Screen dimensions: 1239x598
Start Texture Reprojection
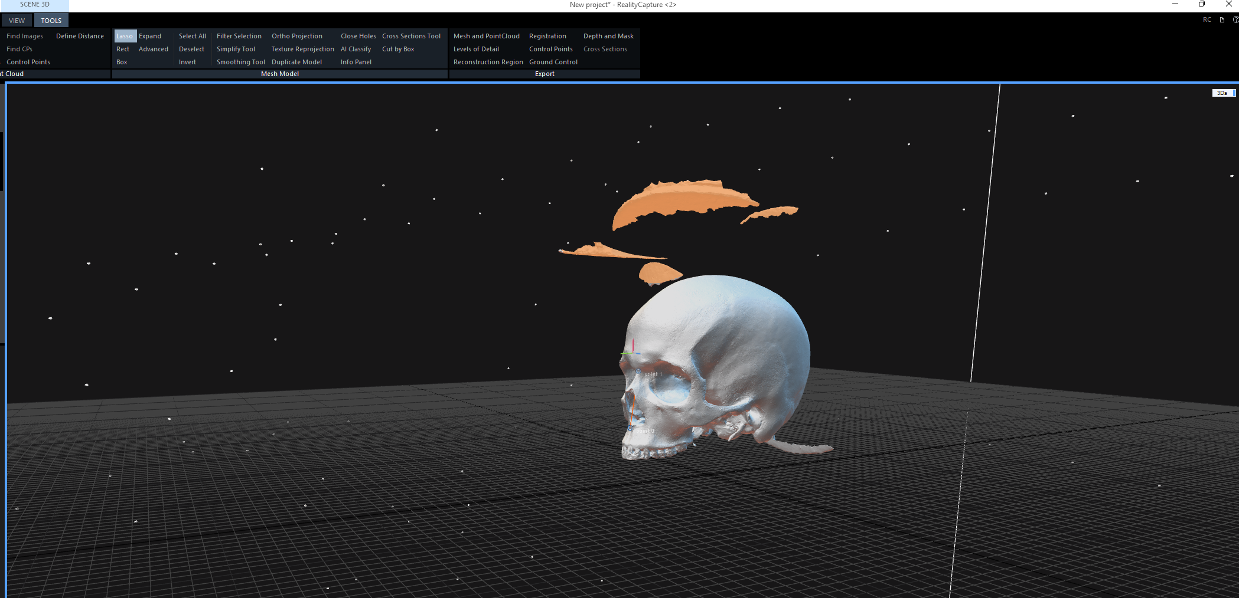[x=302, y=49]
